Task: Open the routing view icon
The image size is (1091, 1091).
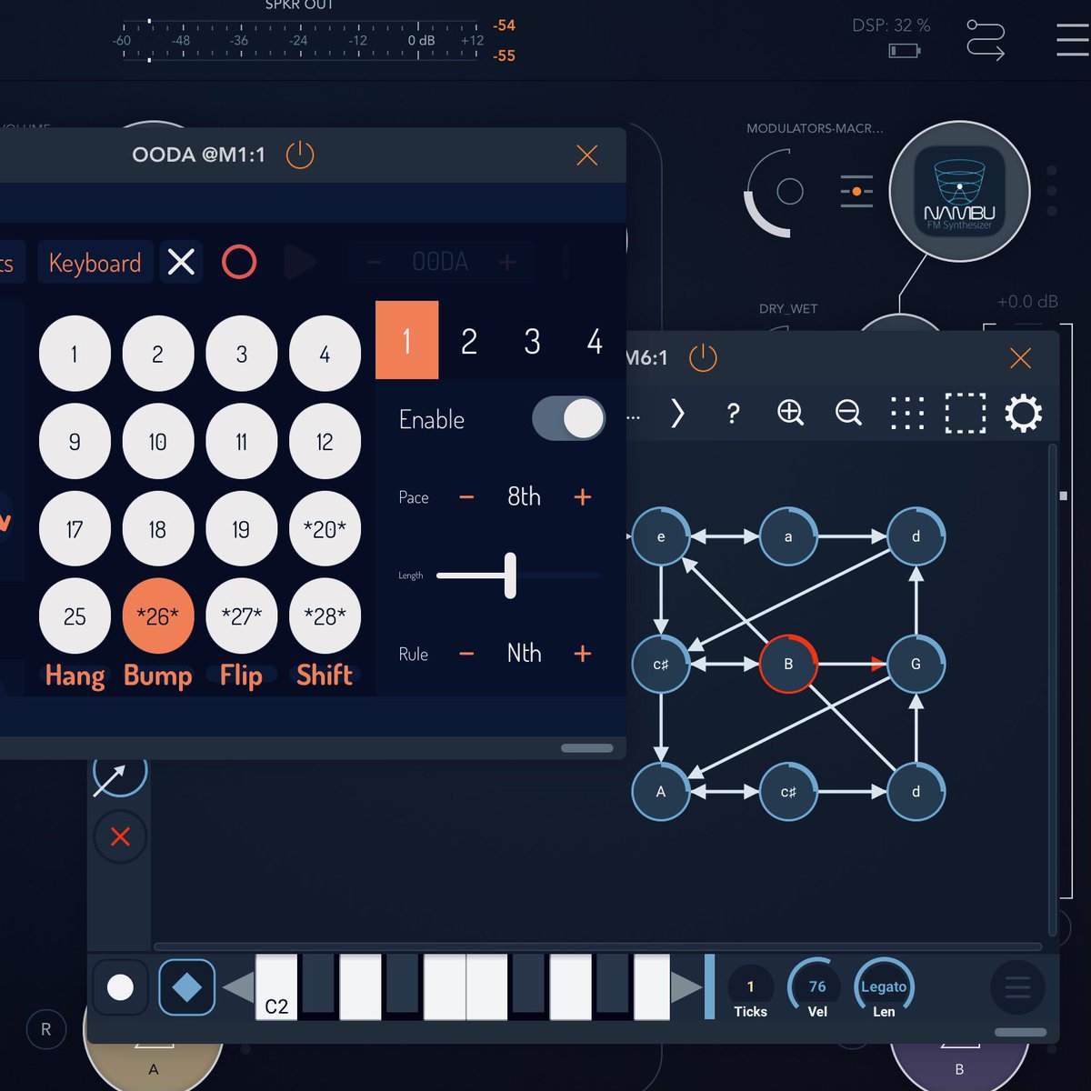Action: [986, 40]
